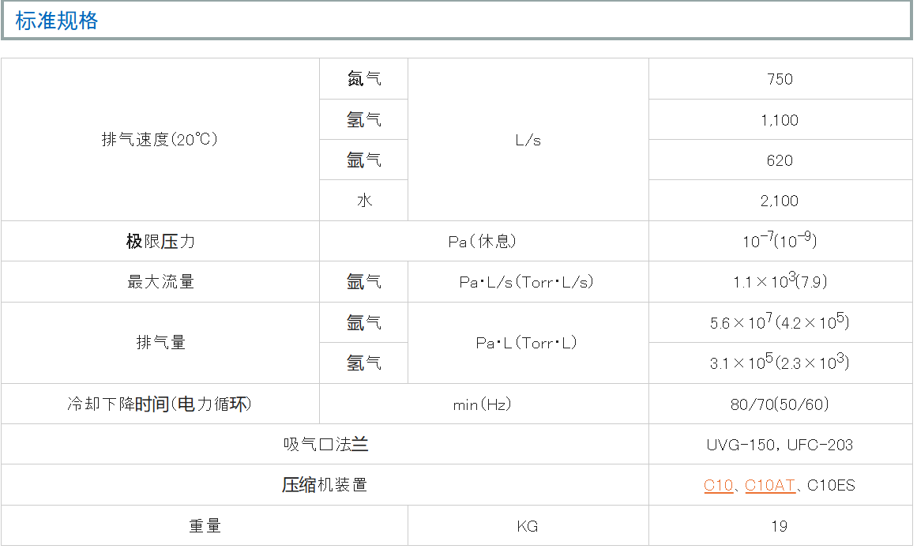Image resolution: width=917 pixels, height=549 pixels.
Task: Click the 2,100 water pumping speed value
Action: pos(780,201)
